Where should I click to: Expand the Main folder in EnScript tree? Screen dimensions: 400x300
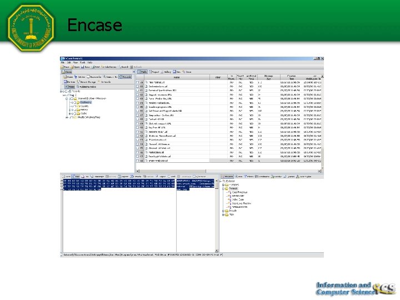pyautogui.click(x=223, y=215)
